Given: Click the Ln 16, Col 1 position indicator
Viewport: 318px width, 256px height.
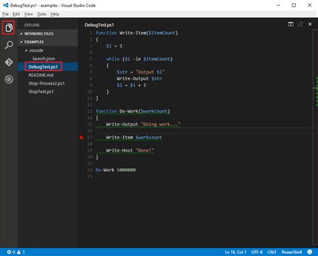Looking at the screenshot, I should click(x=235, y=252).
